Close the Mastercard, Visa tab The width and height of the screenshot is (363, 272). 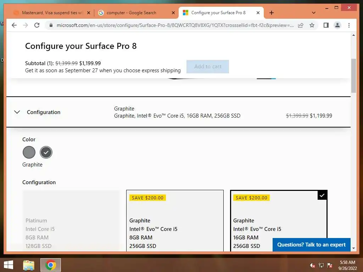point(88,13)
